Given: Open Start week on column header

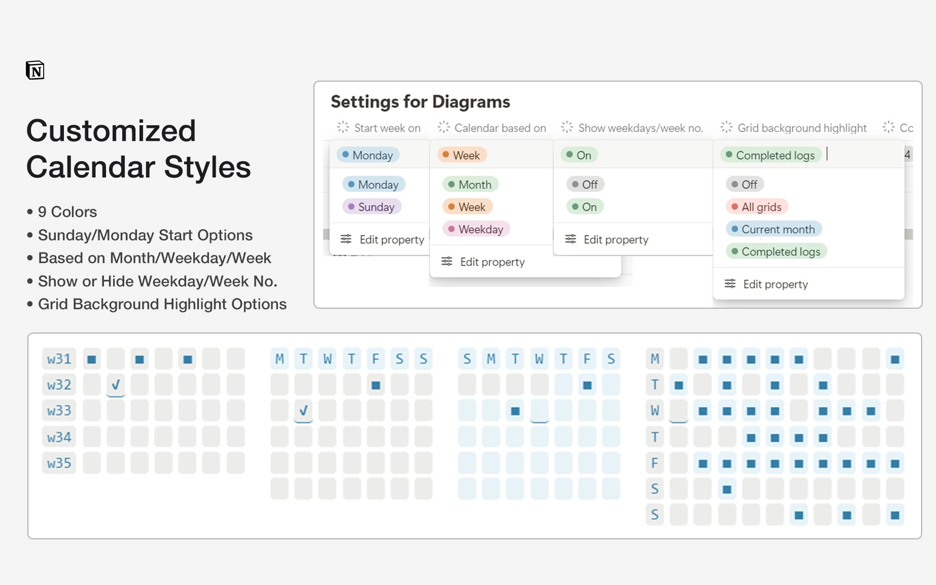Looking at the screenshot, I should pos(379,128).
